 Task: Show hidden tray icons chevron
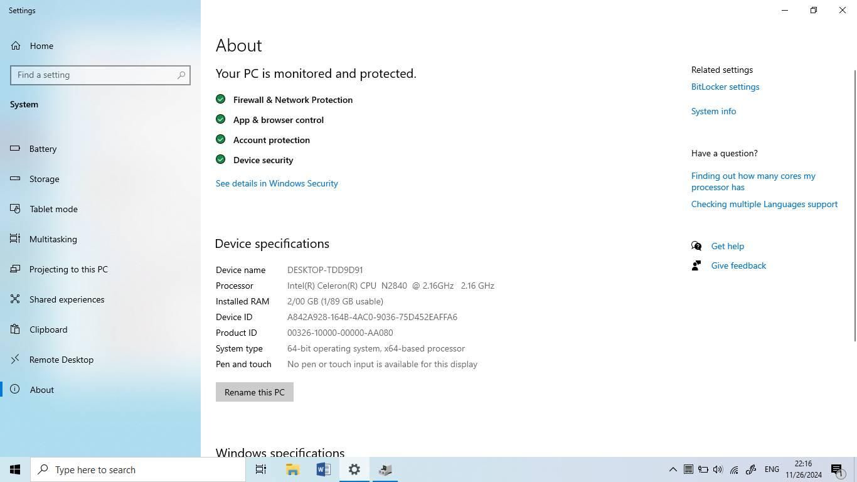673,469
